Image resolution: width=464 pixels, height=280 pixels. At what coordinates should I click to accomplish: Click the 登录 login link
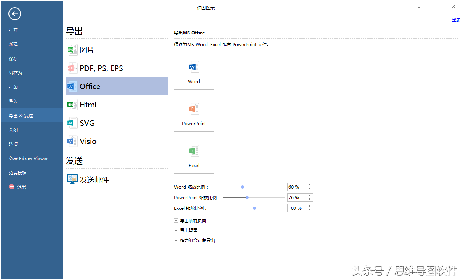pyautogui.click(x=456, y=20)
